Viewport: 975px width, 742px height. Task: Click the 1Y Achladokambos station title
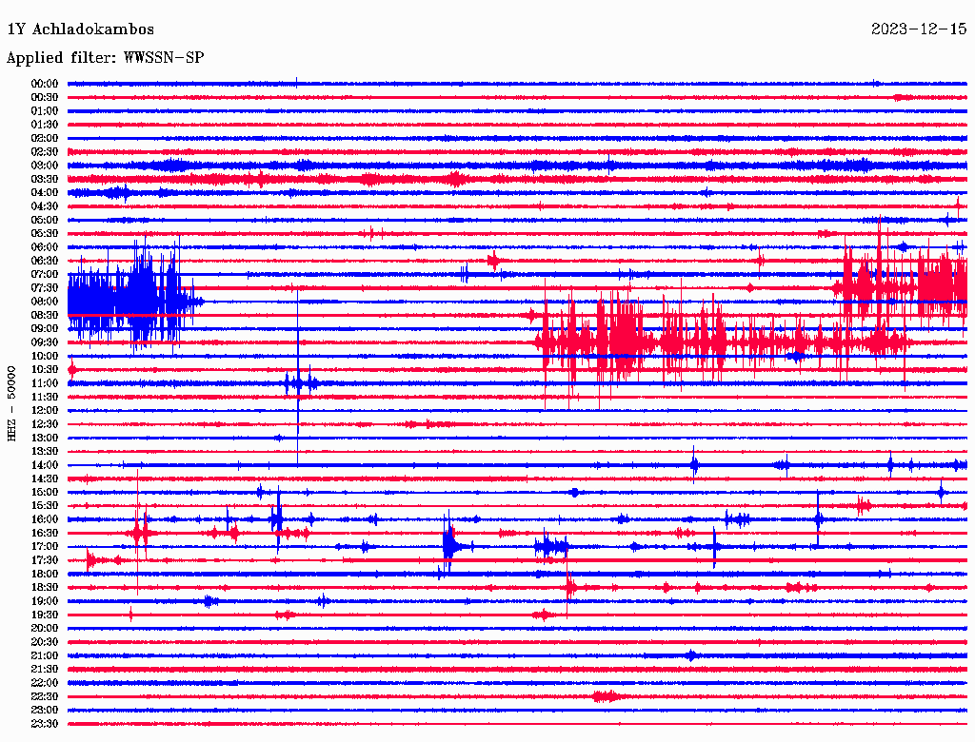[80, 29]
